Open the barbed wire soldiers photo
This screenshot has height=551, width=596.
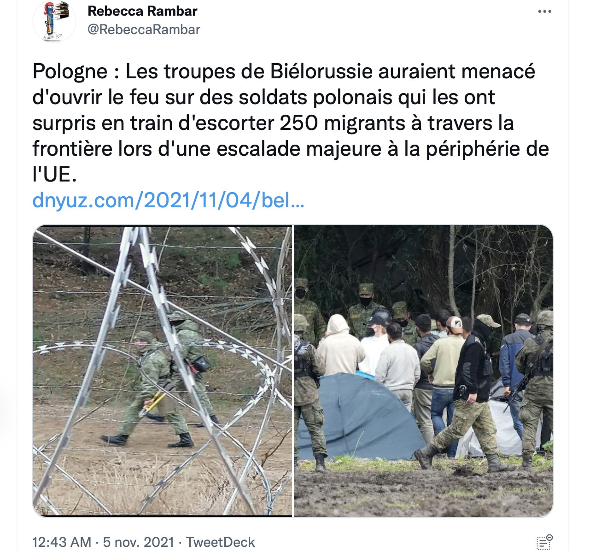click(x=163, y=371)
